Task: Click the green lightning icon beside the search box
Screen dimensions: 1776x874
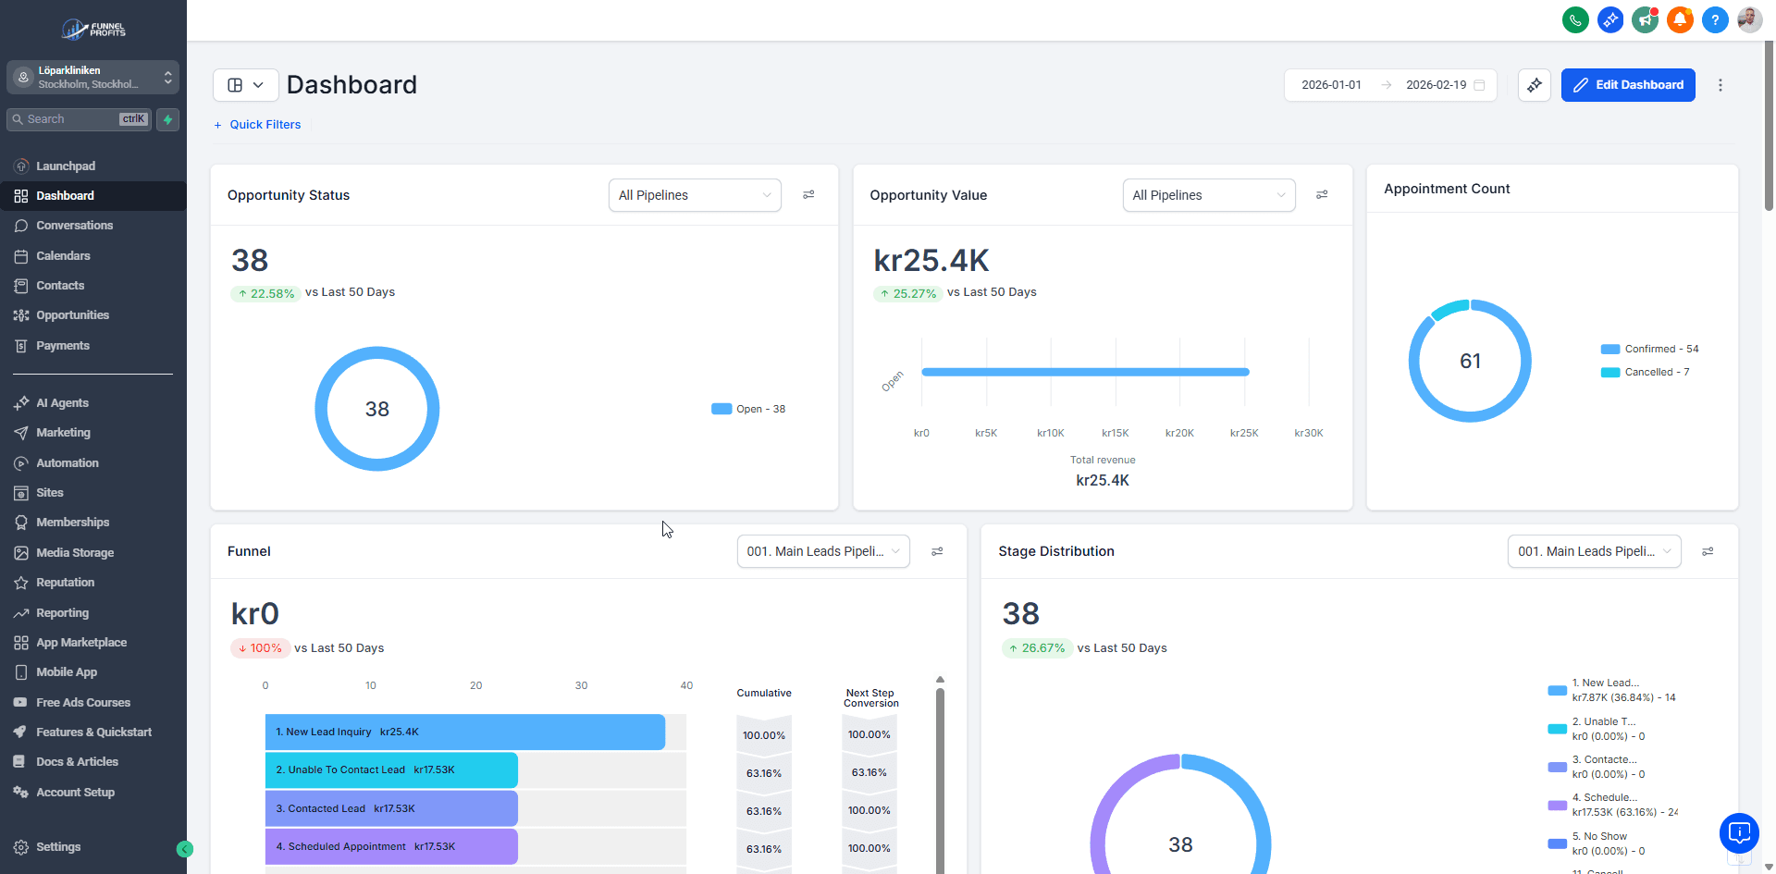Action: 167,119
